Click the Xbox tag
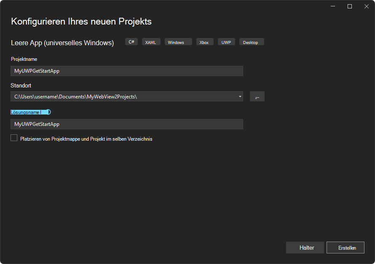 coord(205,42)
